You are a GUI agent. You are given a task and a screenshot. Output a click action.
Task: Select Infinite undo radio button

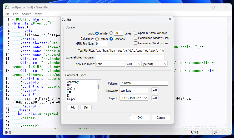(97, 33)
